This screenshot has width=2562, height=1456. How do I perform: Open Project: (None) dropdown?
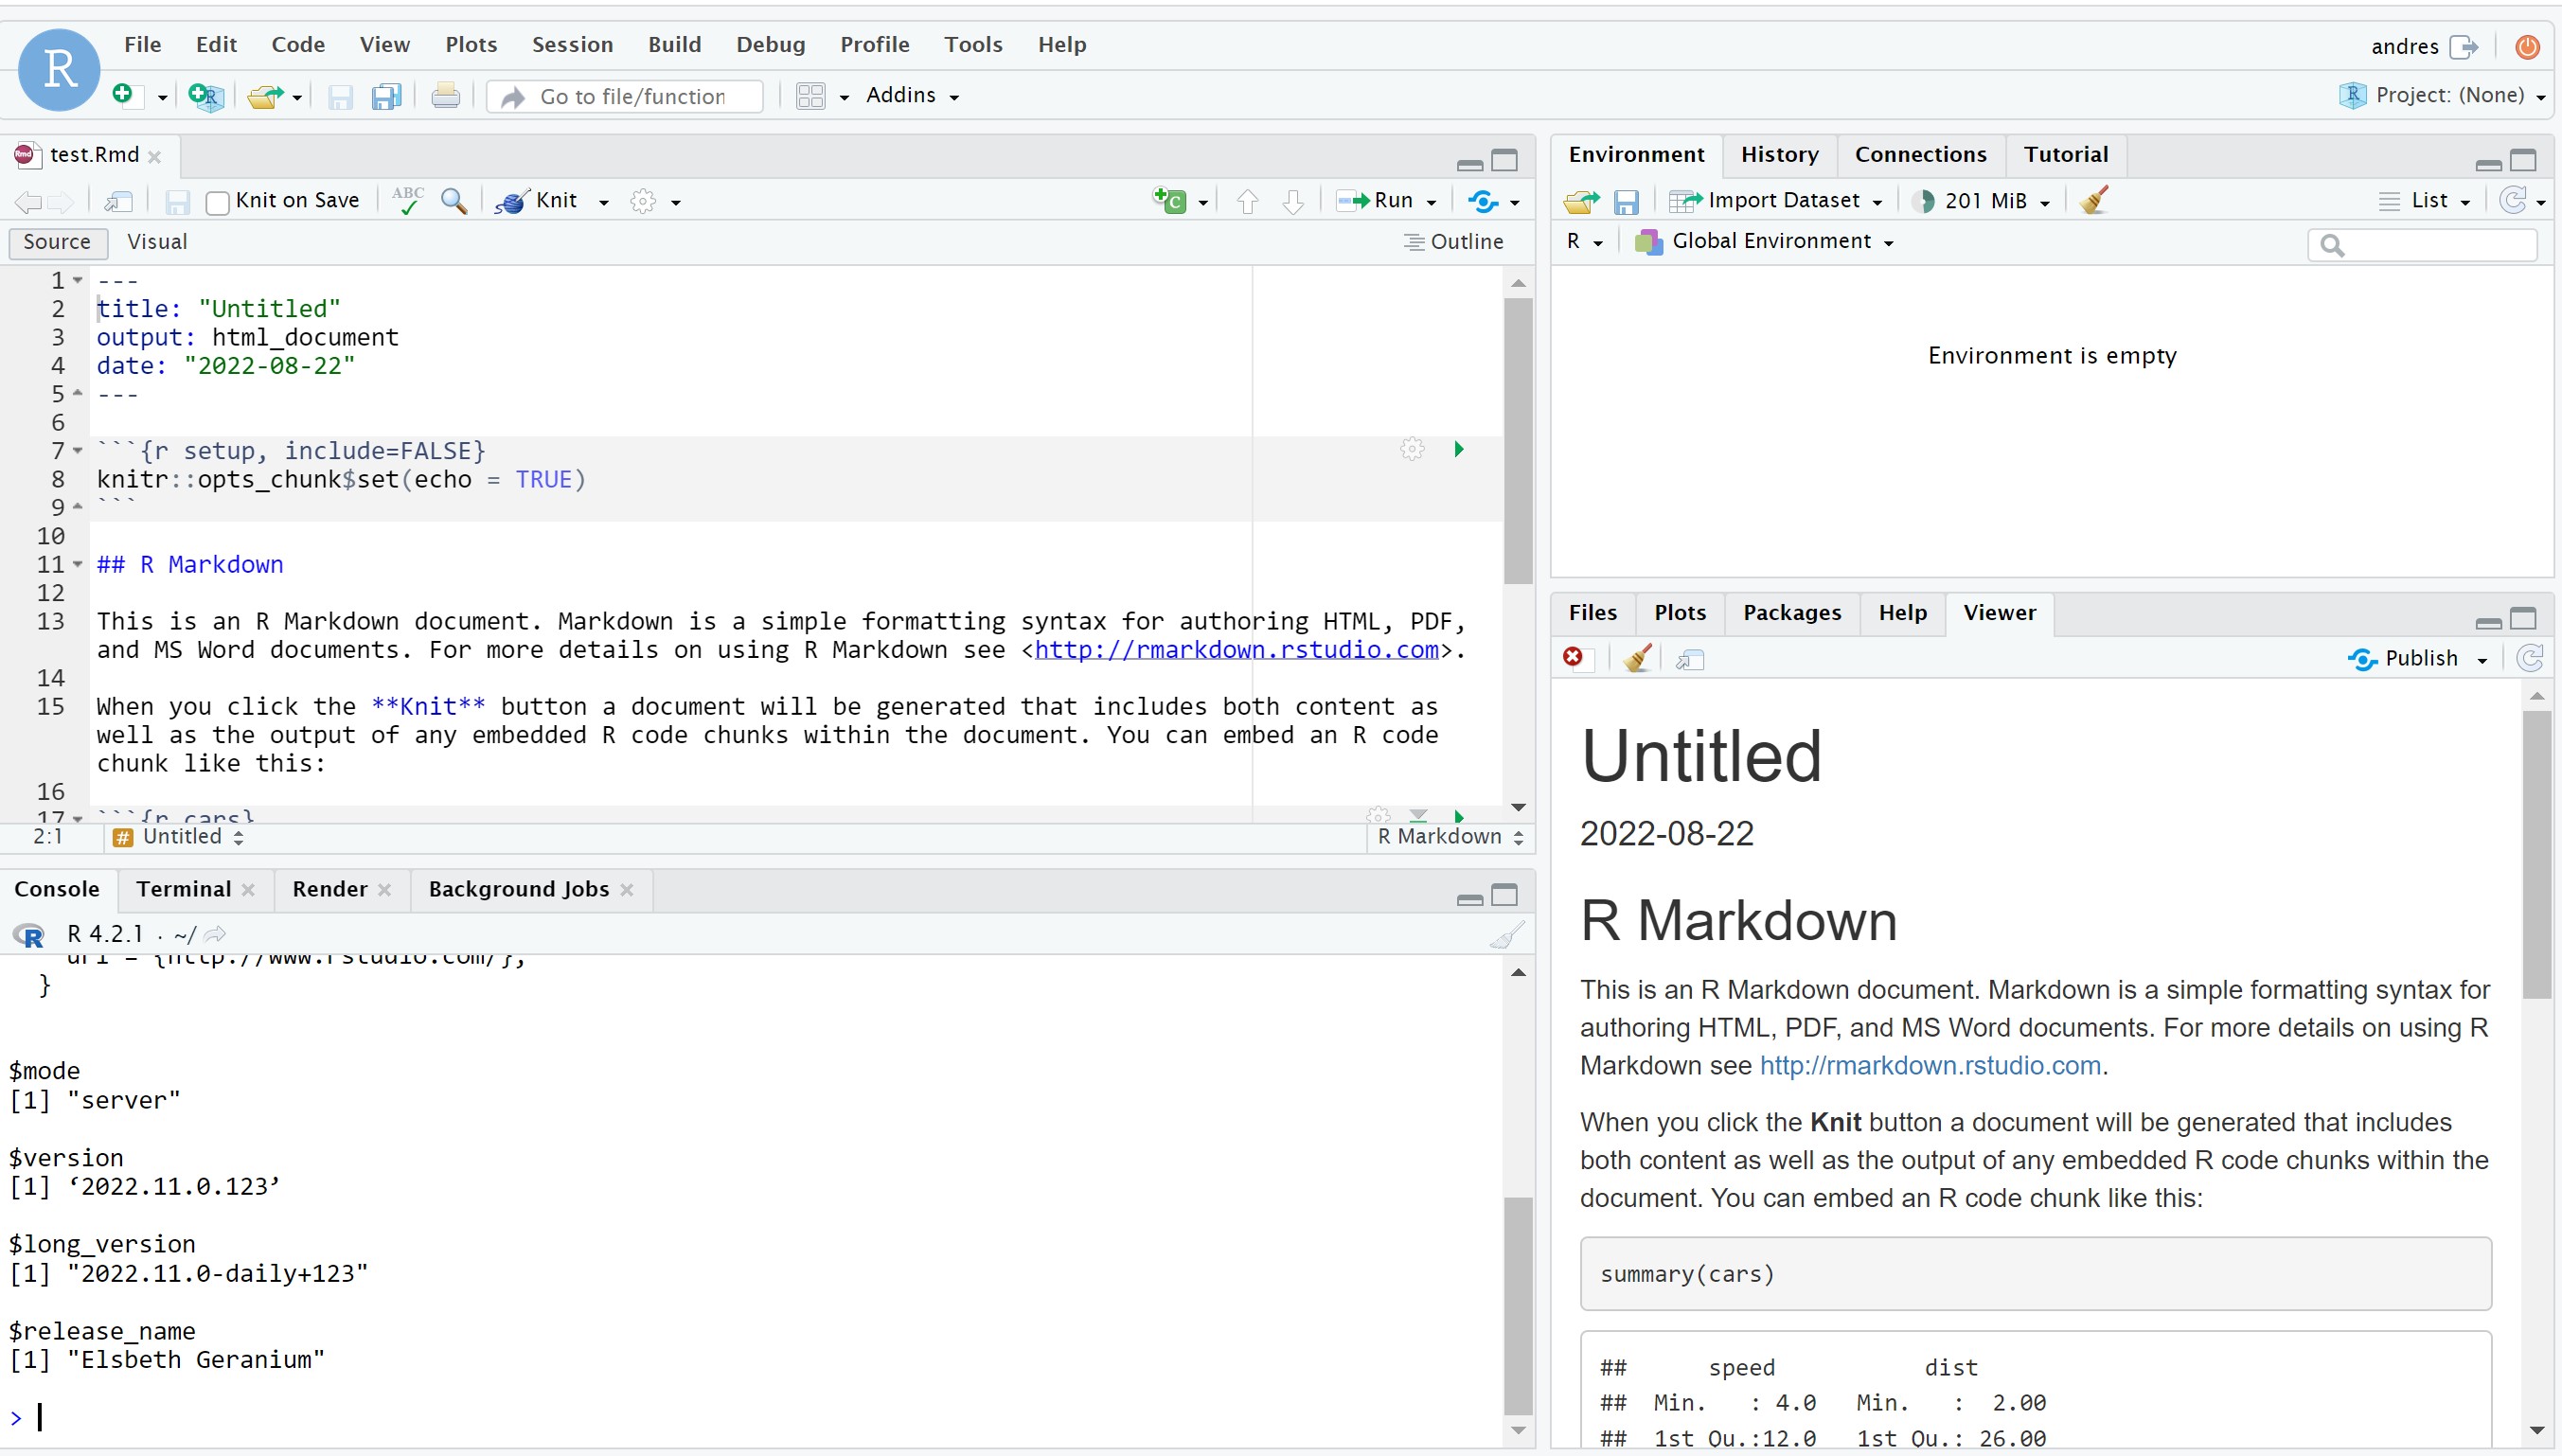click(2442, 95)
